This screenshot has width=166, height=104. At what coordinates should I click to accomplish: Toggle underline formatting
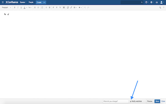click(x=21, y=8)
